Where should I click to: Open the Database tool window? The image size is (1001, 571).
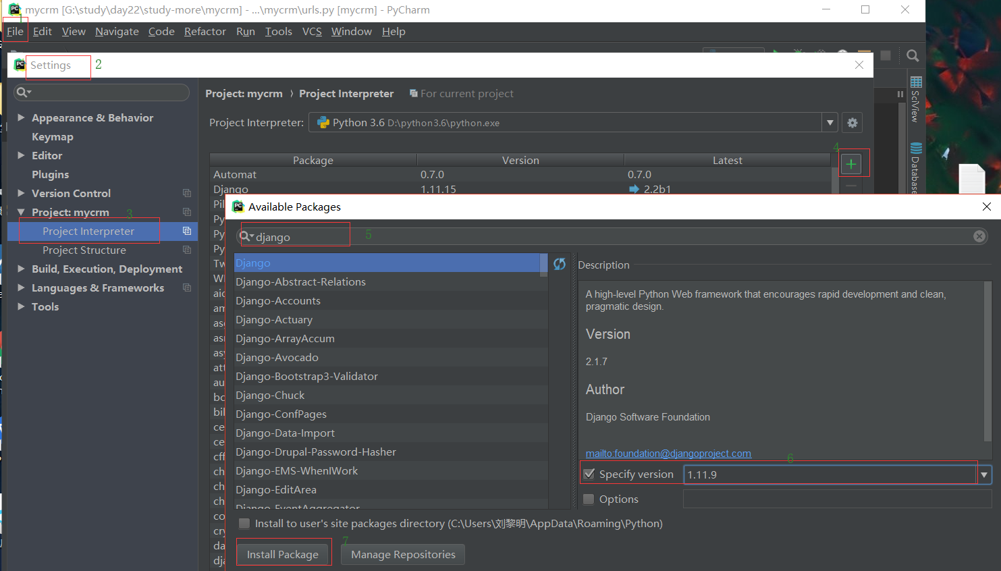click(916, 169)
